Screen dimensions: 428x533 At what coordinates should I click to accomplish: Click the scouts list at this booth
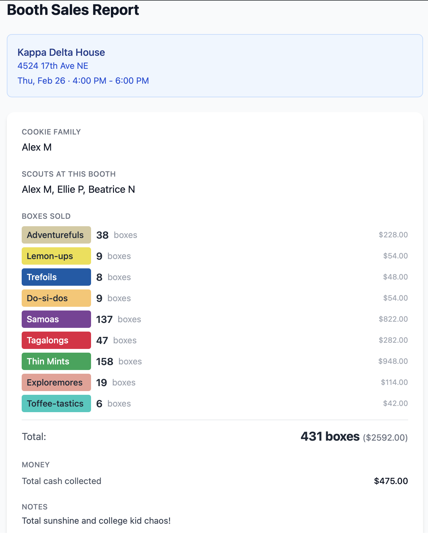[78, 189]
